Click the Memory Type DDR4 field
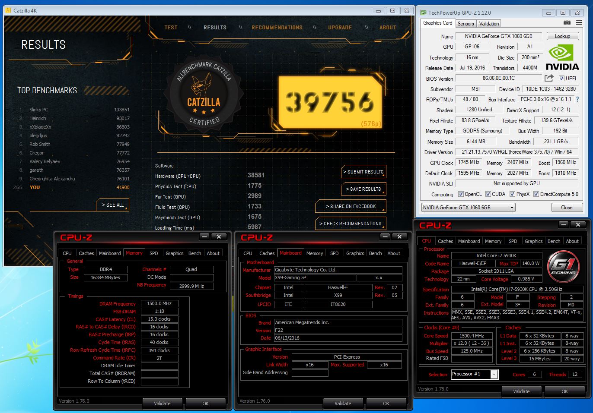 [x=106, y=269]
